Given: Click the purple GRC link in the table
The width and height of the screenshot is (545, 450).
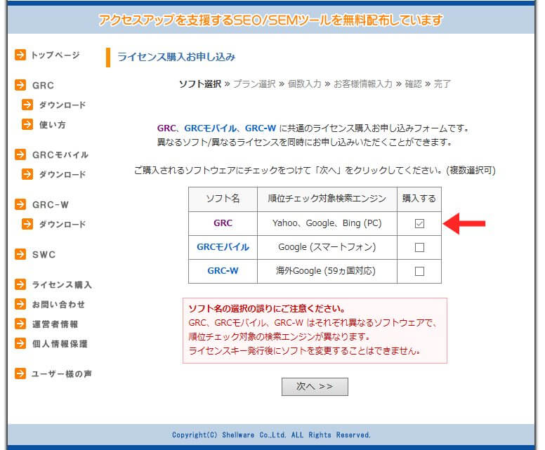Looking at the screenshot, I should click(223, 223).
